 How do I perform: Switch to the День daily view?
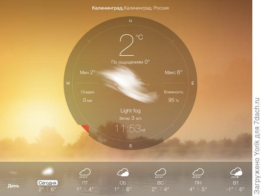tap(13, 186)
